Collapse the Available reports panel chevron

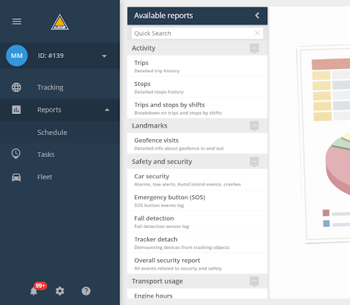(257, 16)
